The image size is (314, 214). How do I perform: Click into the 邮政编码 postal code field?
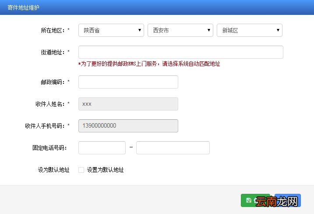click(128, 82)
